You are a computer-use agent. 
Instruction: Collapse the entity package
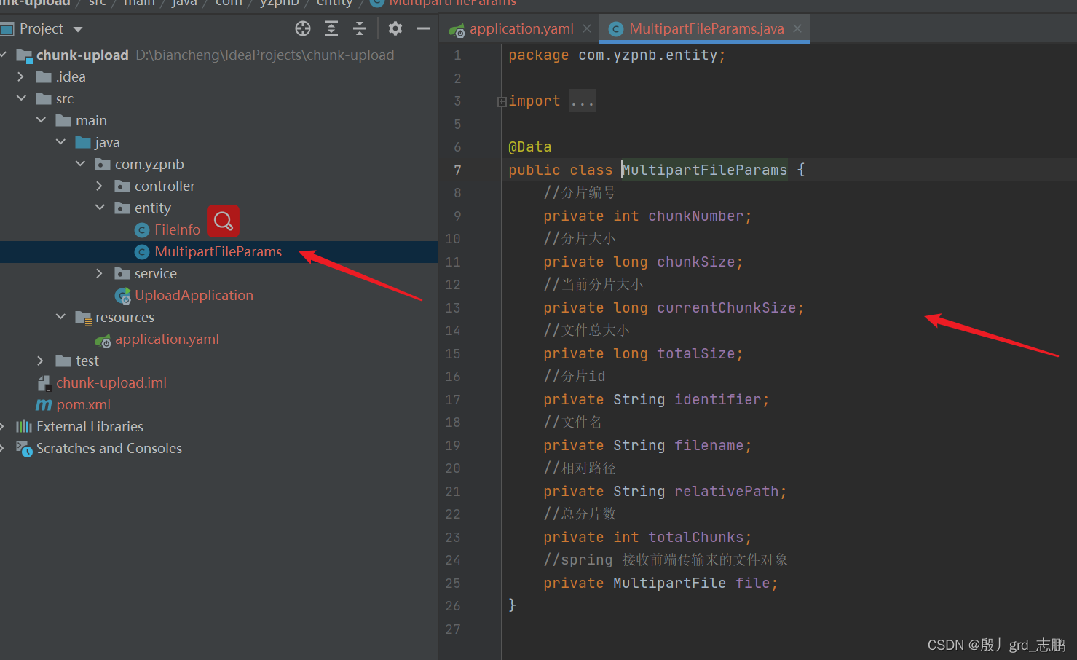tap(100, 208)
